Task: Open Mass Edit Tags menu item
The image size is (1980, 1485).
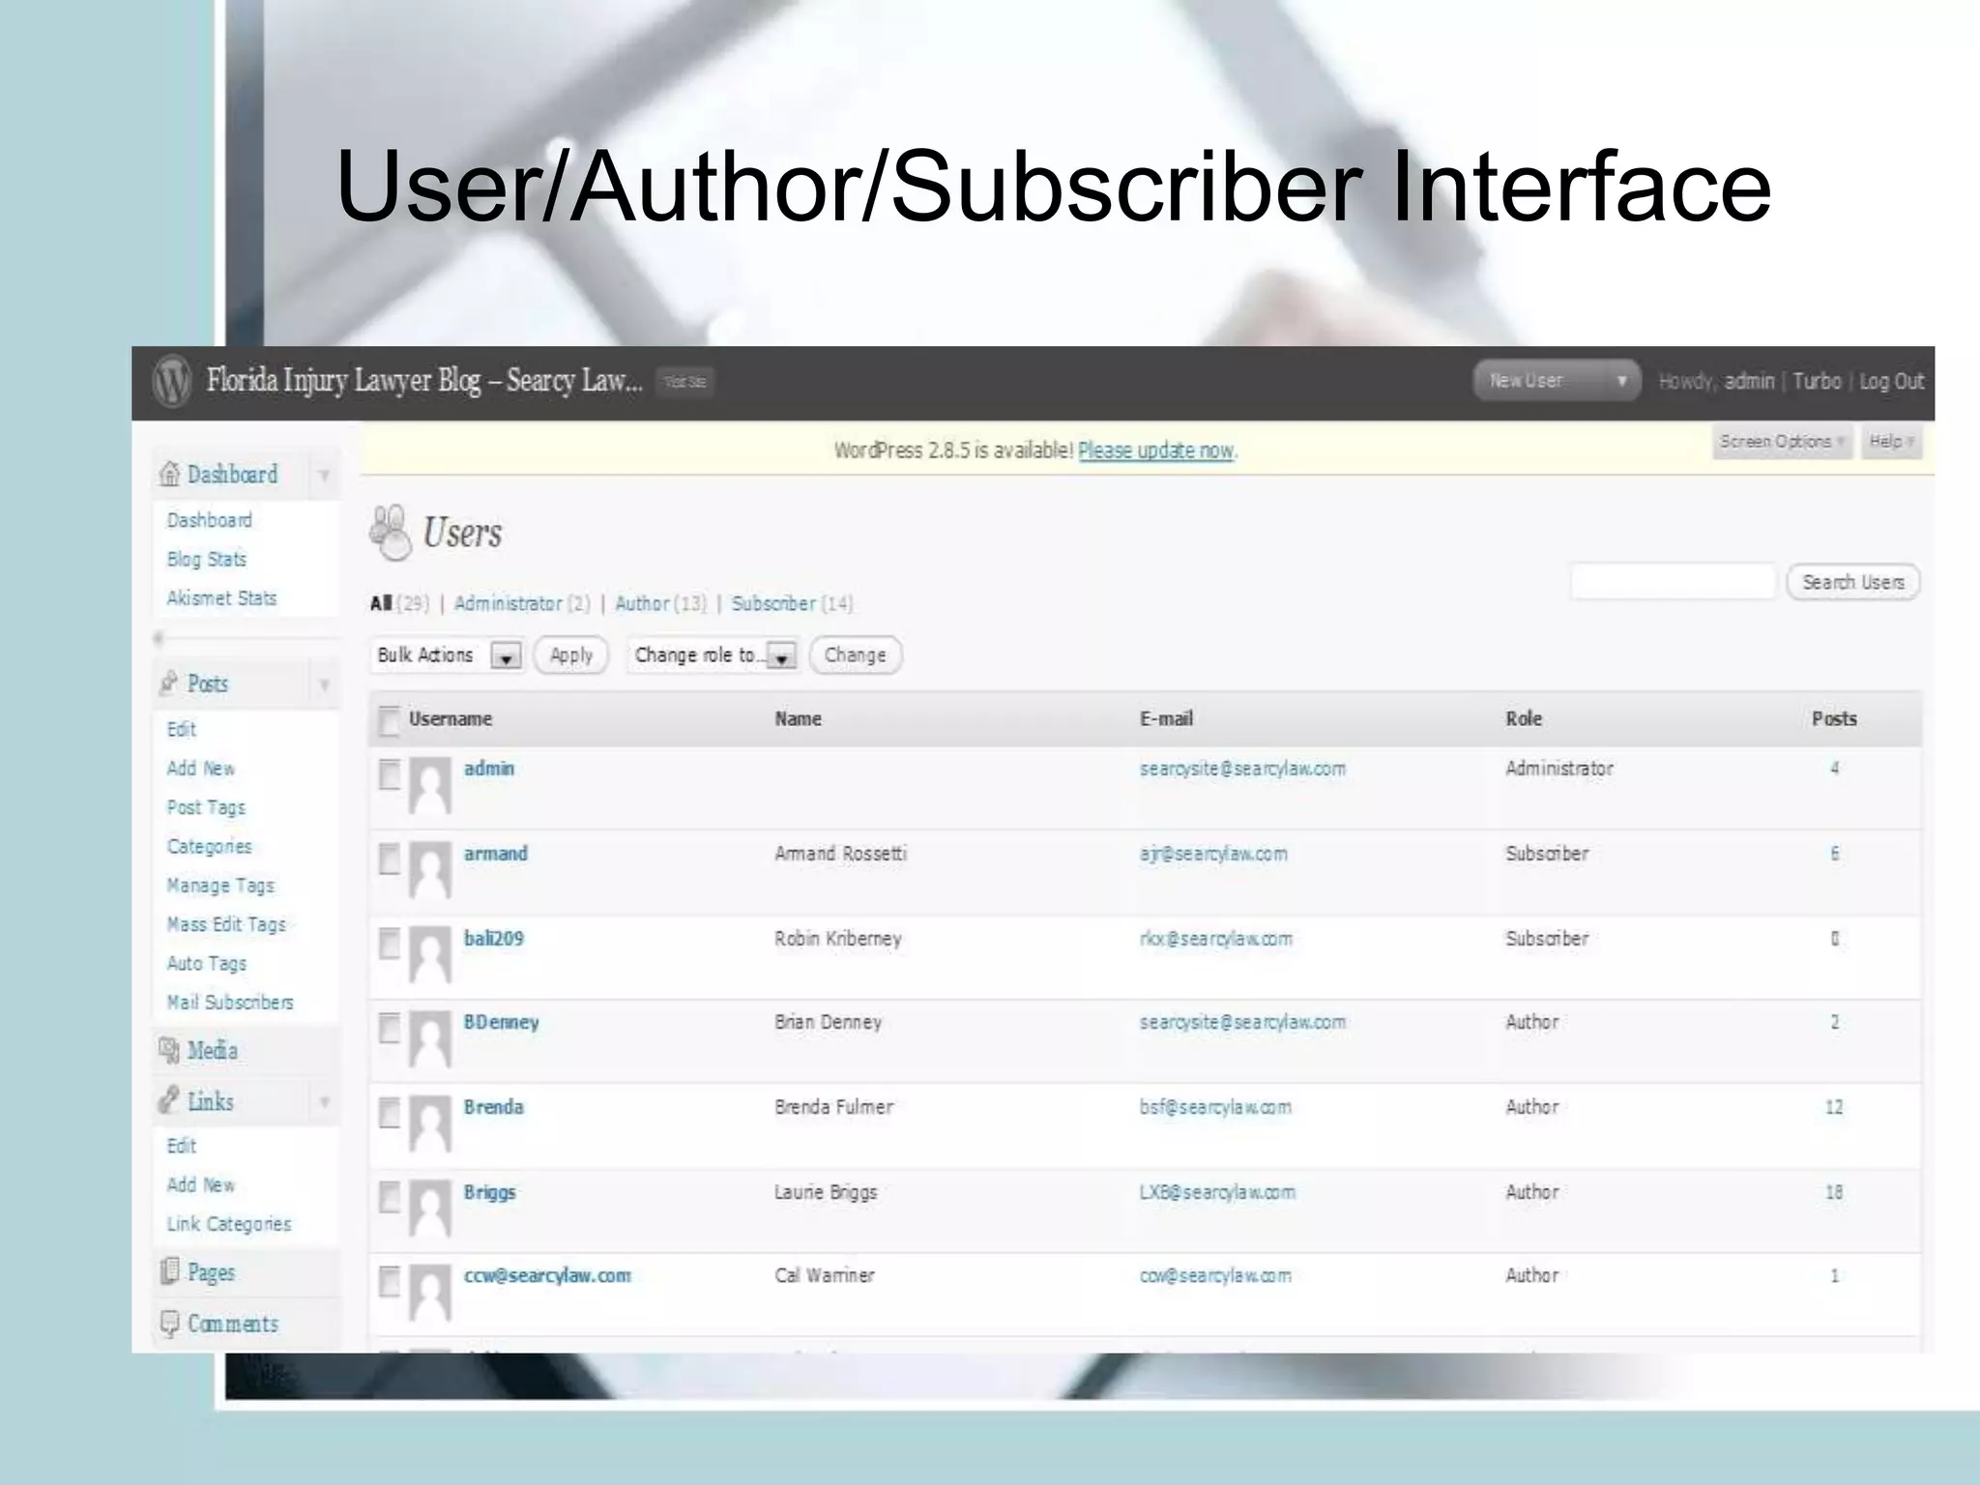Action: [226, 924]
